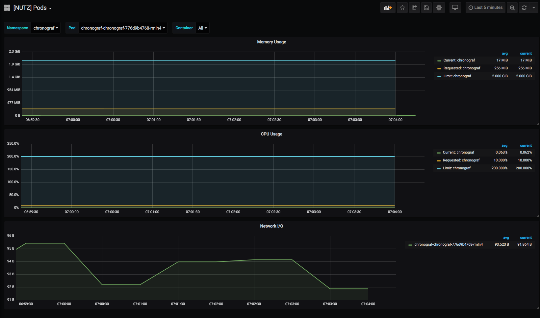540x318 pixels.
Task: Toggle Limit: chronograf memory series
Action: 457,76
